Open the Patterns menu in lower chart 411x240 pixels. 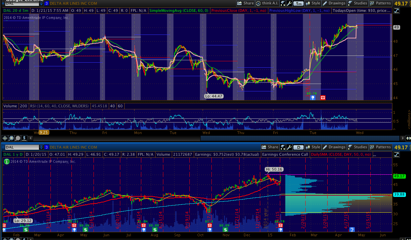[380, 147]
